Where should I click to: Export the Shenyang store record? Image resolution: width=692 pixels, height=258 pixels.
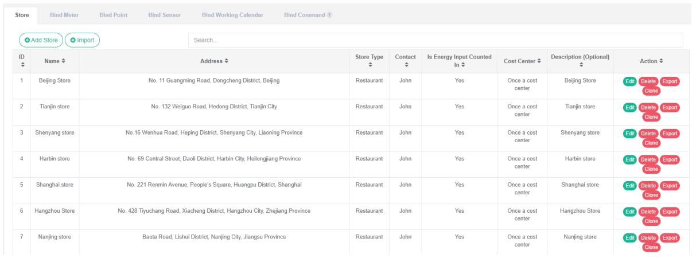[x=670, y=134]
